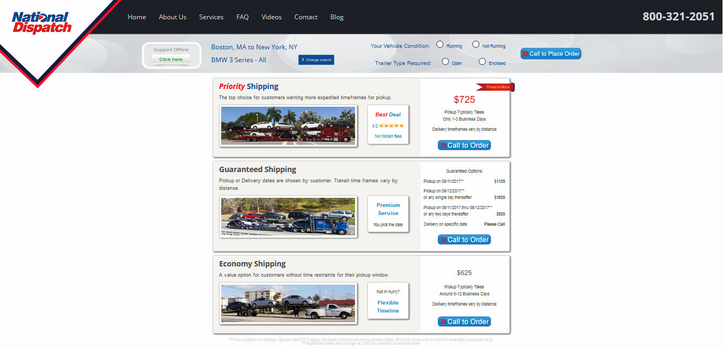
Task: Go to the Services menu
Action: pyautogui.click(x=211, y=17)
